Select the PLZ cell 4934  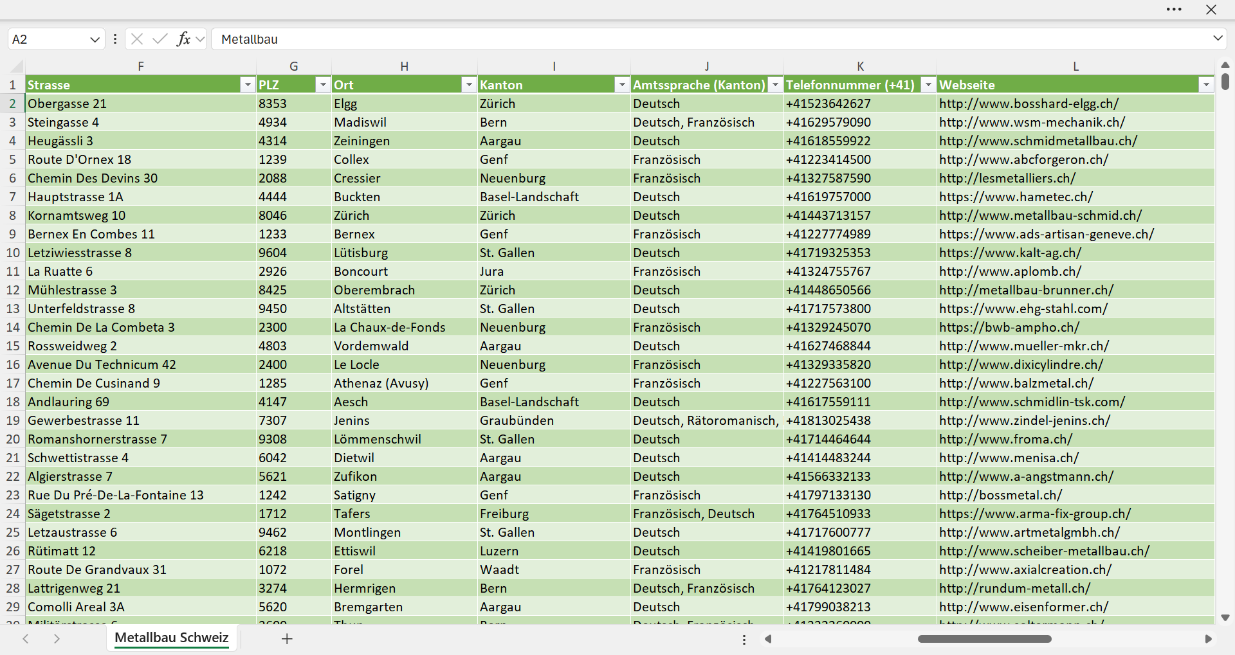(x=294, y=122)
